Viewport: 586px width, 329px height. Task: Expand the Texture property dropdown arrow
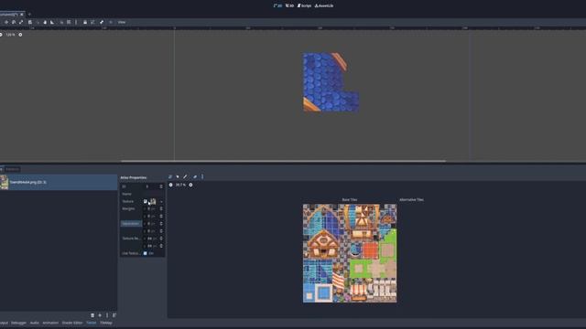161,201
